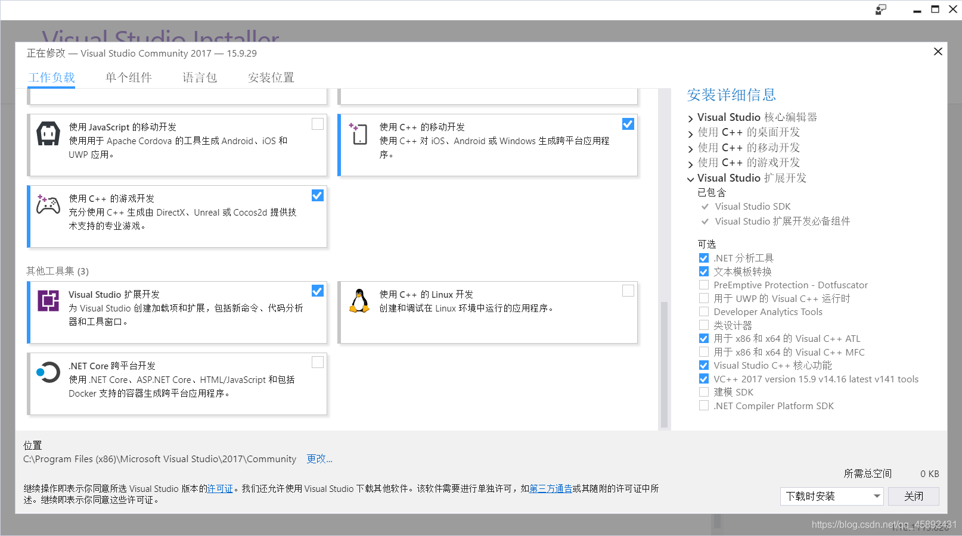
Task: Click the 安装详细信息 heading
Action: point(731,95)
